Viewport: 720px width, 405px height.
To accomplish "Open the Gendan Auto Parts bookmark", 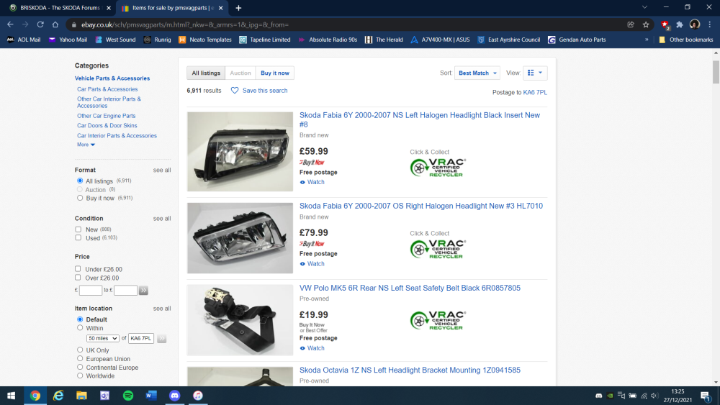I will pyautogui.click(x=577, y=40).
